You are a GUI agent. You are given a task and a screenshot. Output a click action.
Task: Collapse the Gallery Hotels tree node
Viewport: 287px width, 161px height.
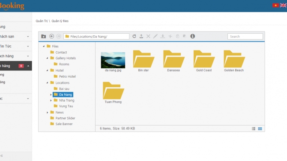pyautogui.click(x=47, y=58)
